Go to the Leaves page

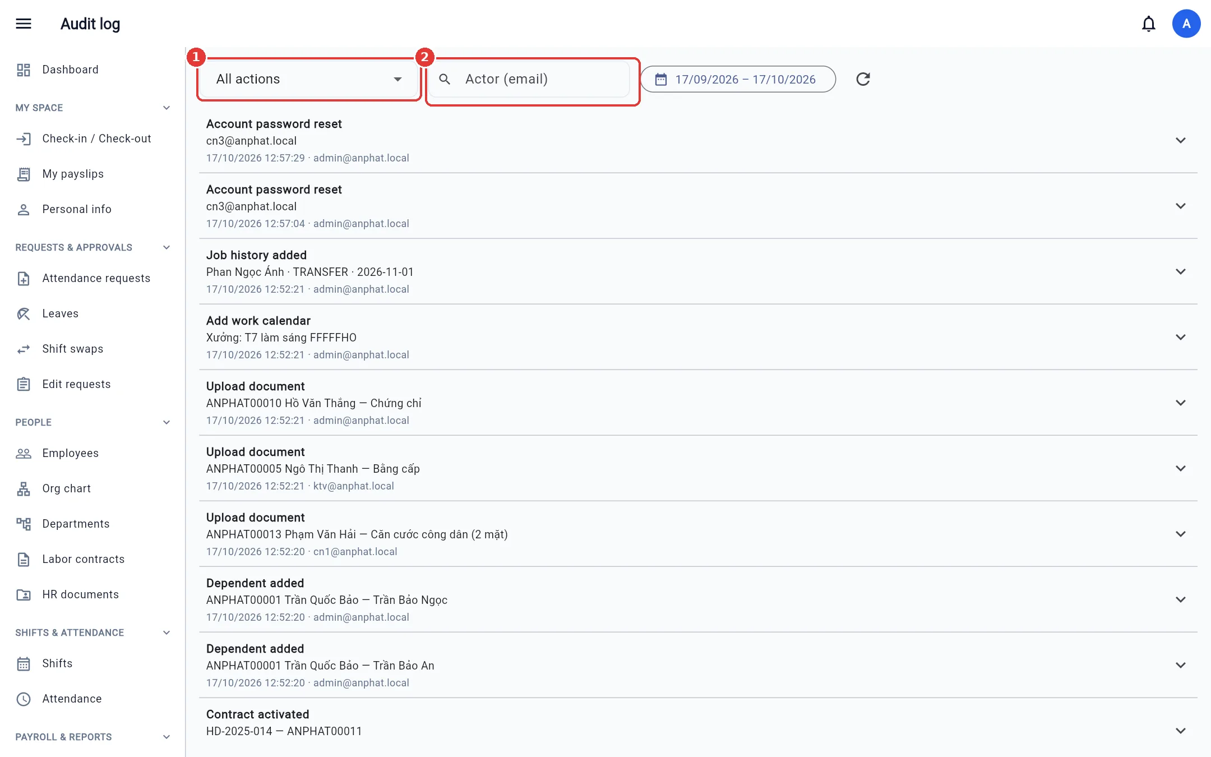click(x=93, y=313)
